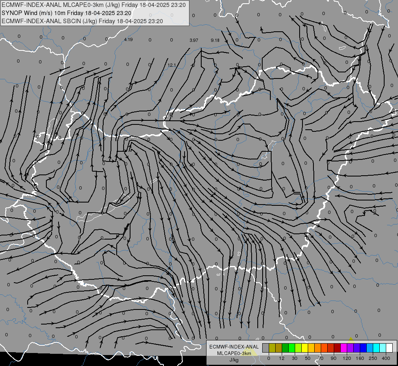
Task: Click the legend tick label 160
Action: point(360,358)
